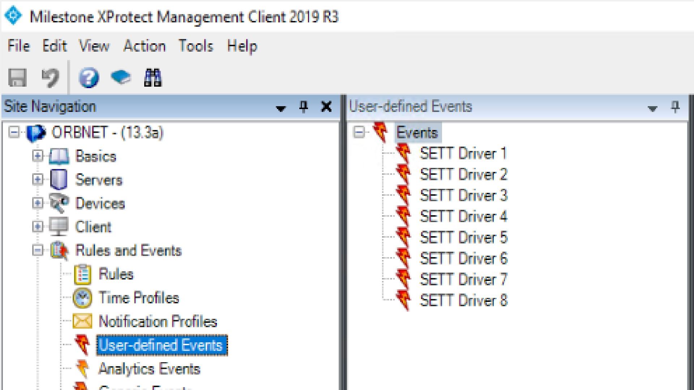The width and height of the screenshot is (694, 390).
Task: Collapse the ORBNET root node
Action: click(14, 133)
